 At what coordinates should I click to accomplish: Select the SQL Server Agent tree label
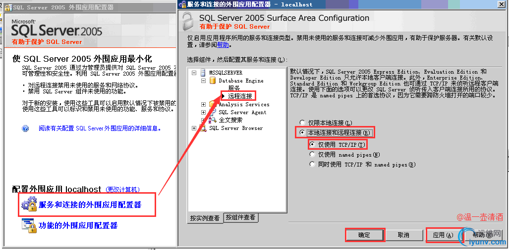tap(242, 112)
